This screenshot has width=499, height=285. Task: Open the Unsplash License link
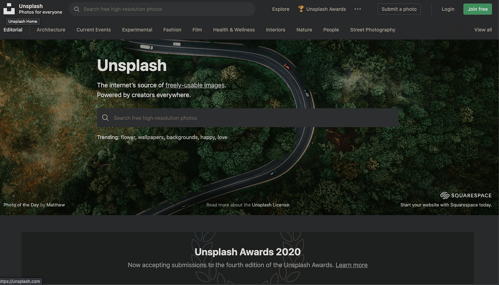(271, 205)
